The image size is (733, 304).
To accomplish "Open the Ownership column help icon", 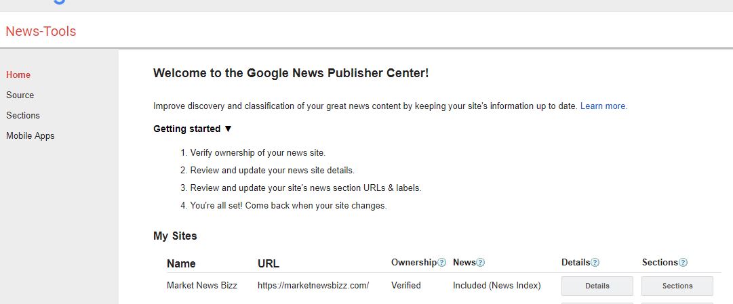I will pos(441,263).
